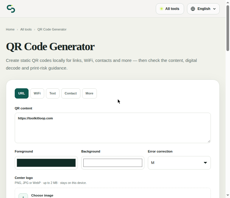This screenshot has height=198, width=230.
Task: Expand the Error correction dropdown
Action: 179,163
